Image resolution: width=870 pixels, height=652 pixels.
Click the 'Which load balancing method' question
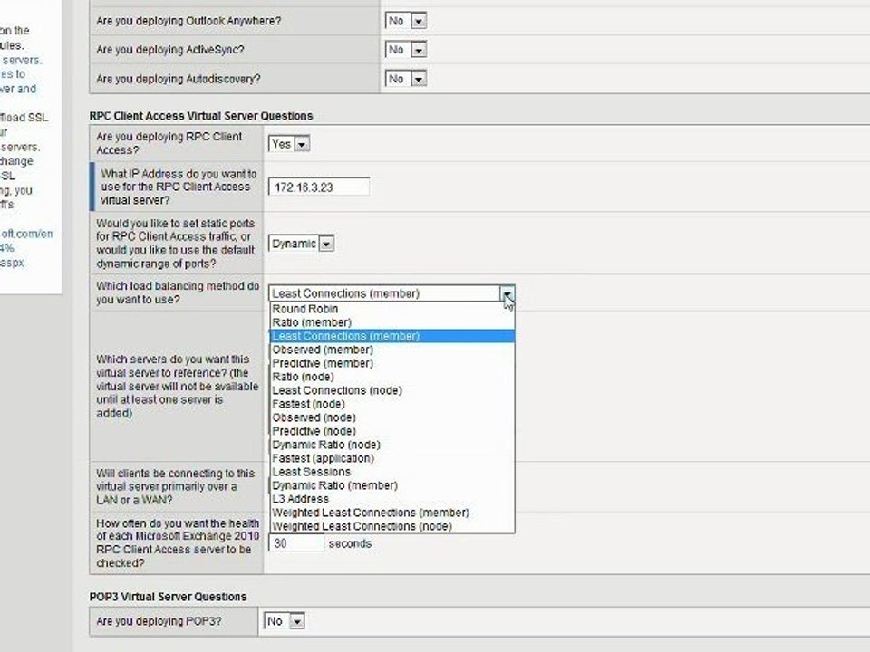point(178,292)
